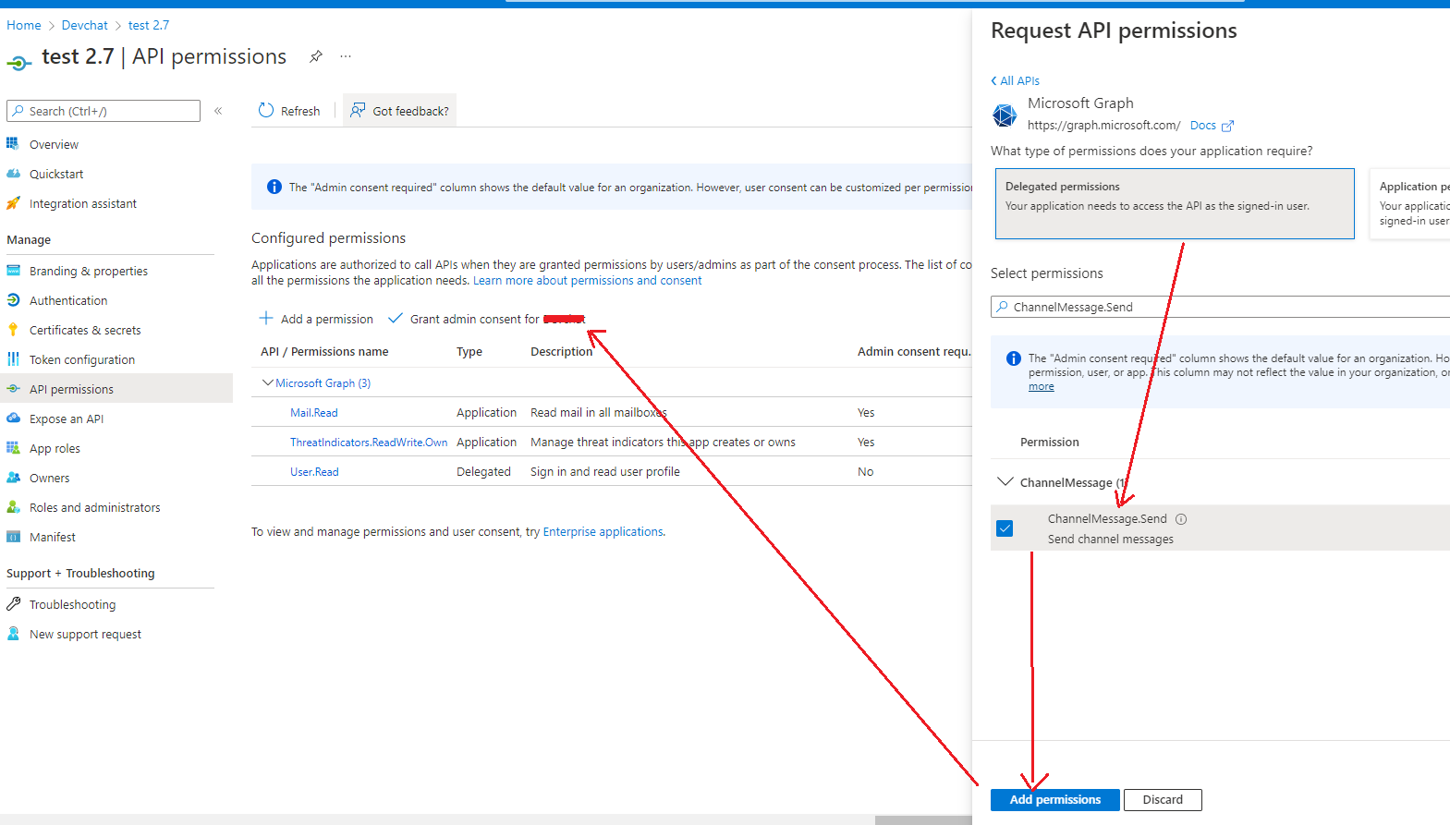1450x825 pixels.
Task: Click Home in breadcrumb
Action: tap(24, 25)
